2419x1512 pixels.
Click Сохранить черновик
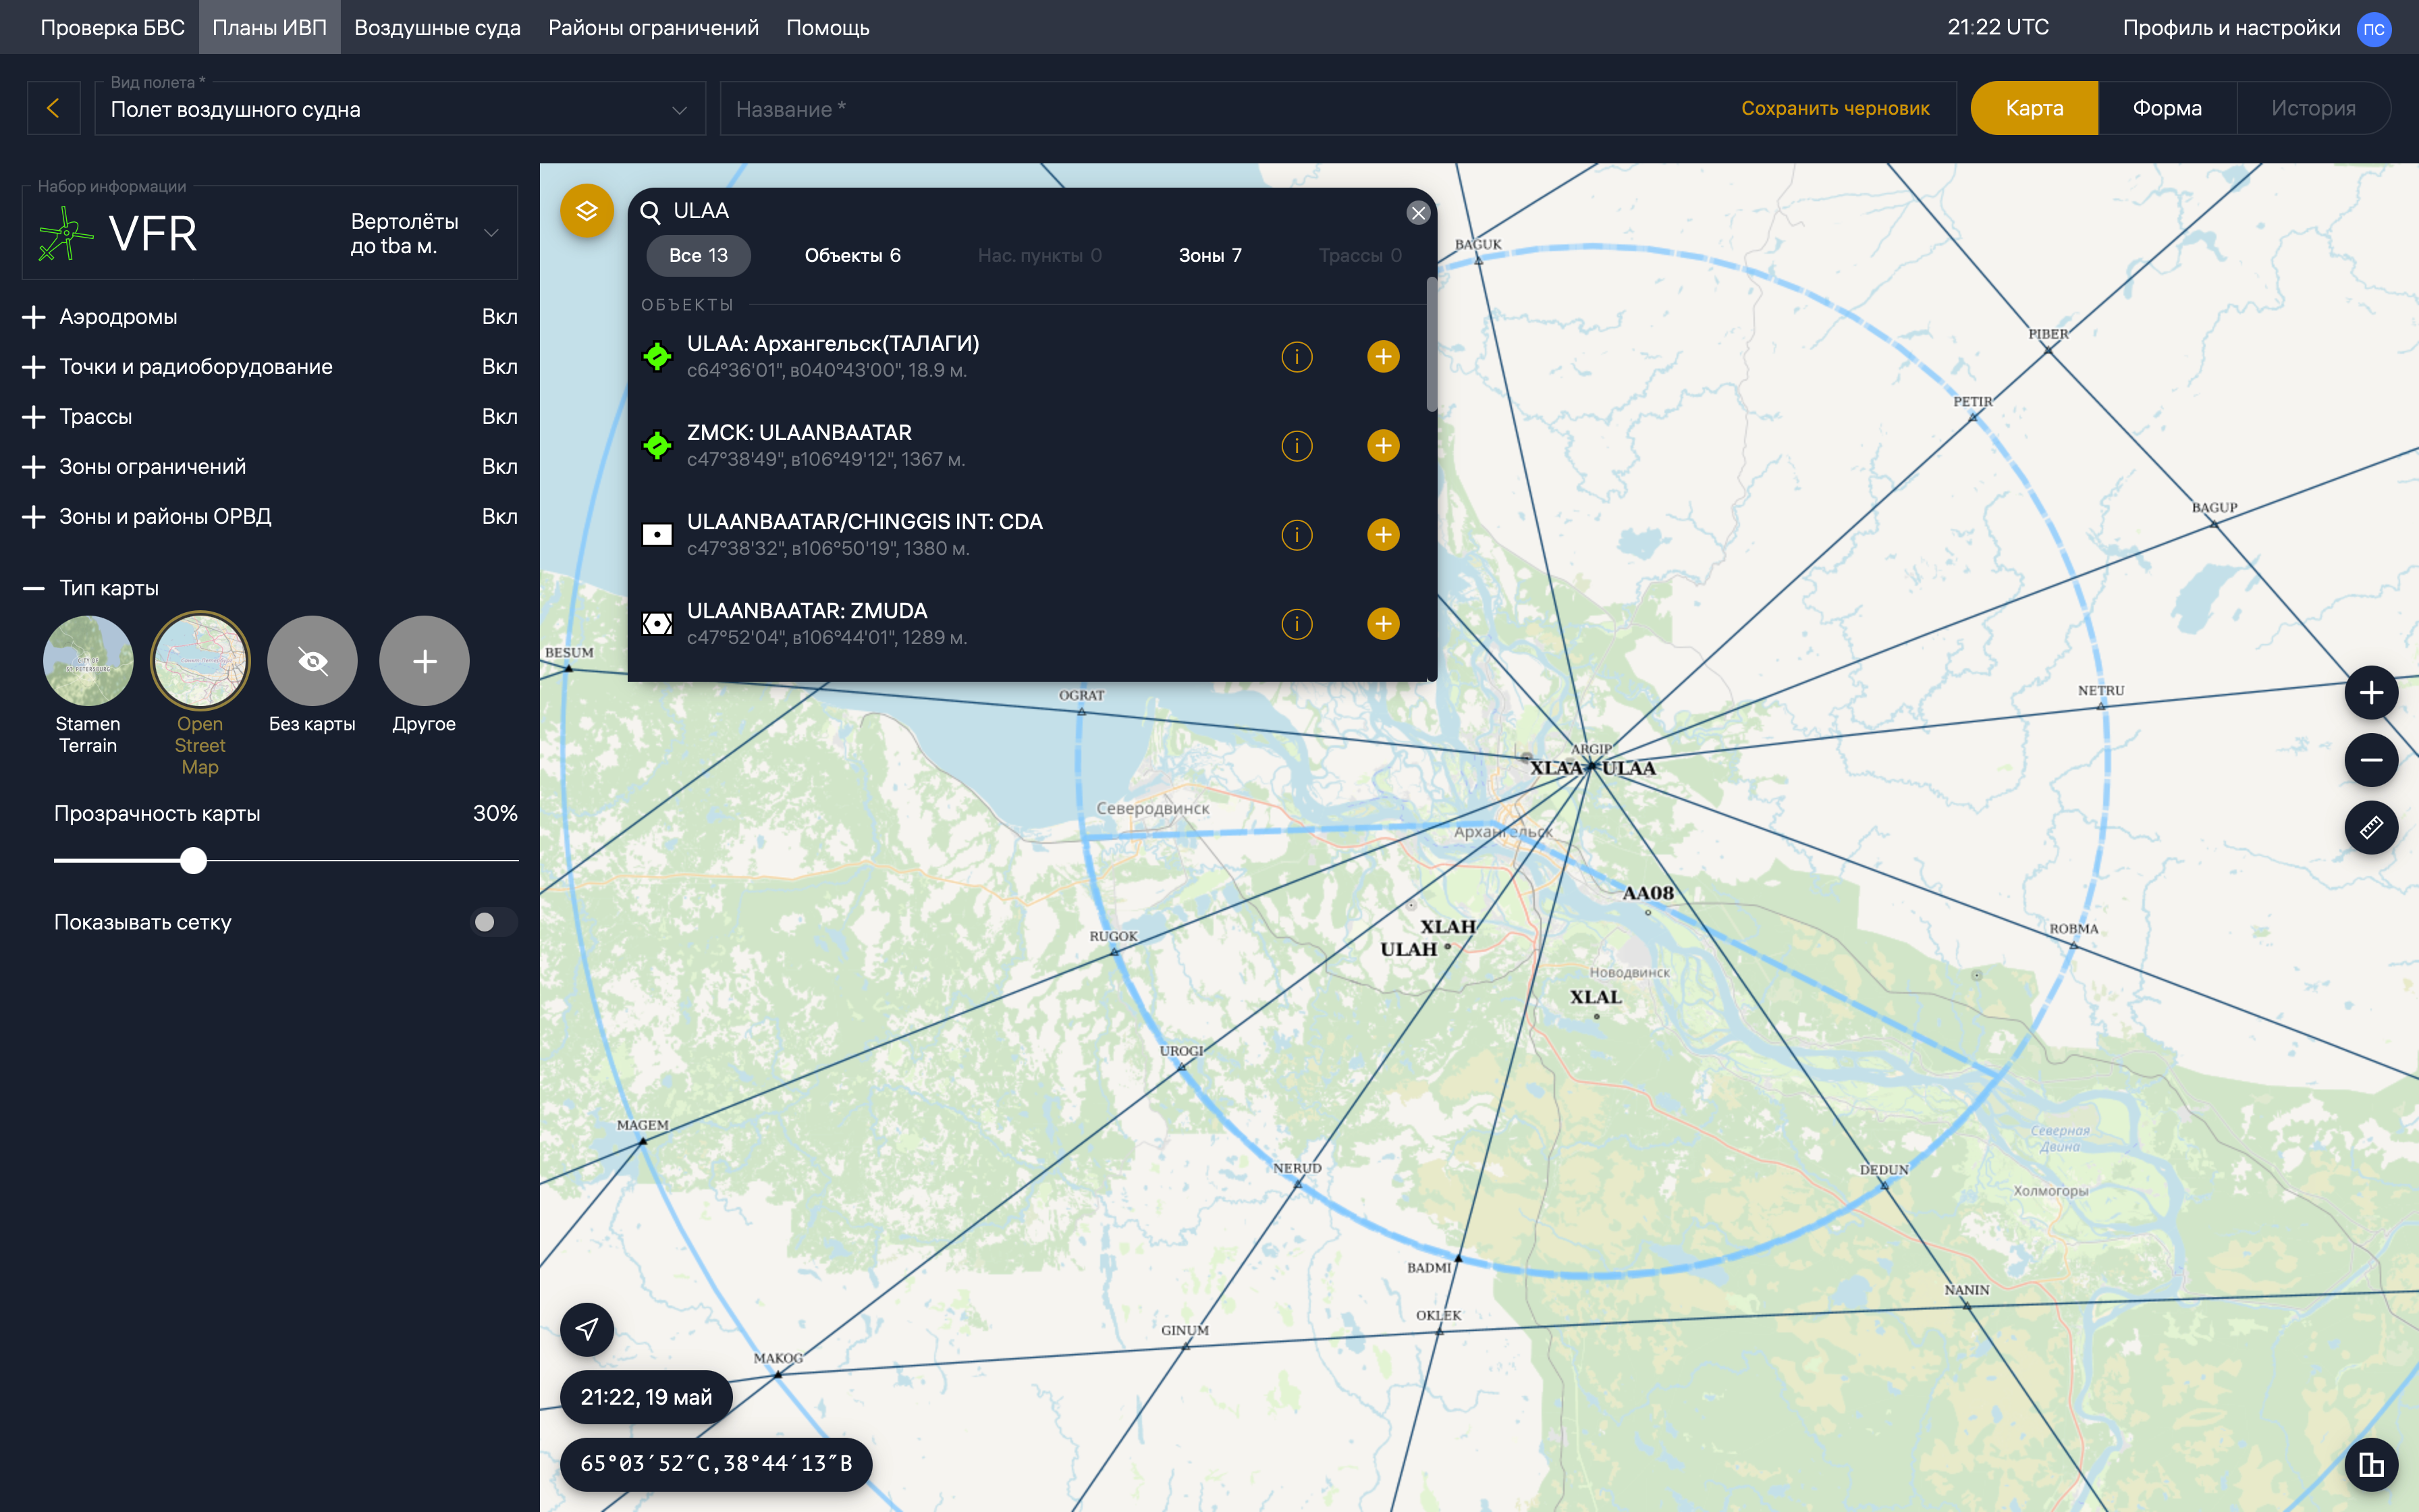click(1834, 108)
